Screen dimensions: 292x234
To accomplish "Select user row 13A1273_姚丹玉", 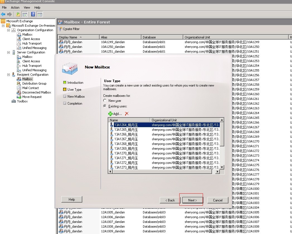I will (x=165, y=168).
